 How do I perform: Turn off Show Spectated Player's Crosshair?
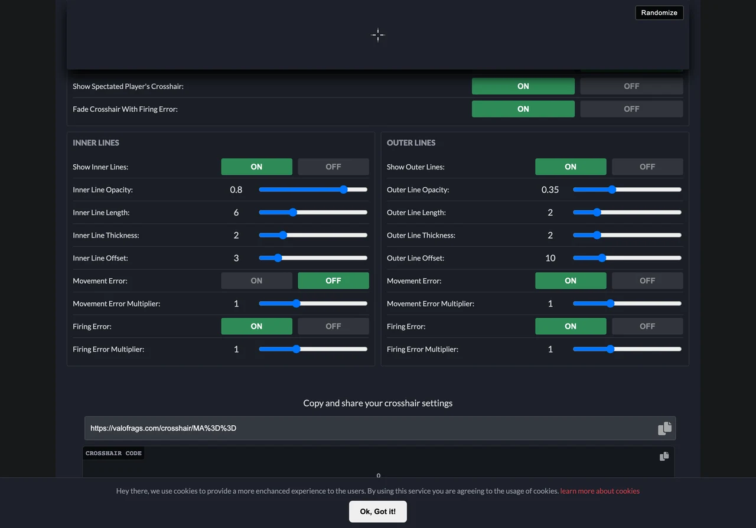pyautogui.click(x=631, y=86)
